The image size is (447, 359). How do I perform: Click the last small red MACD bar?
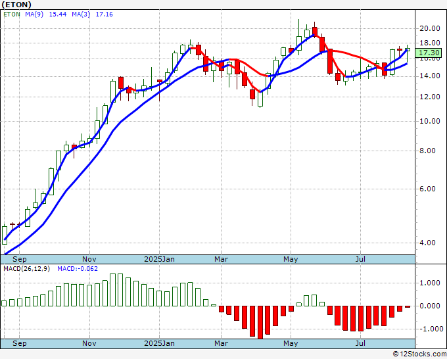408,306
